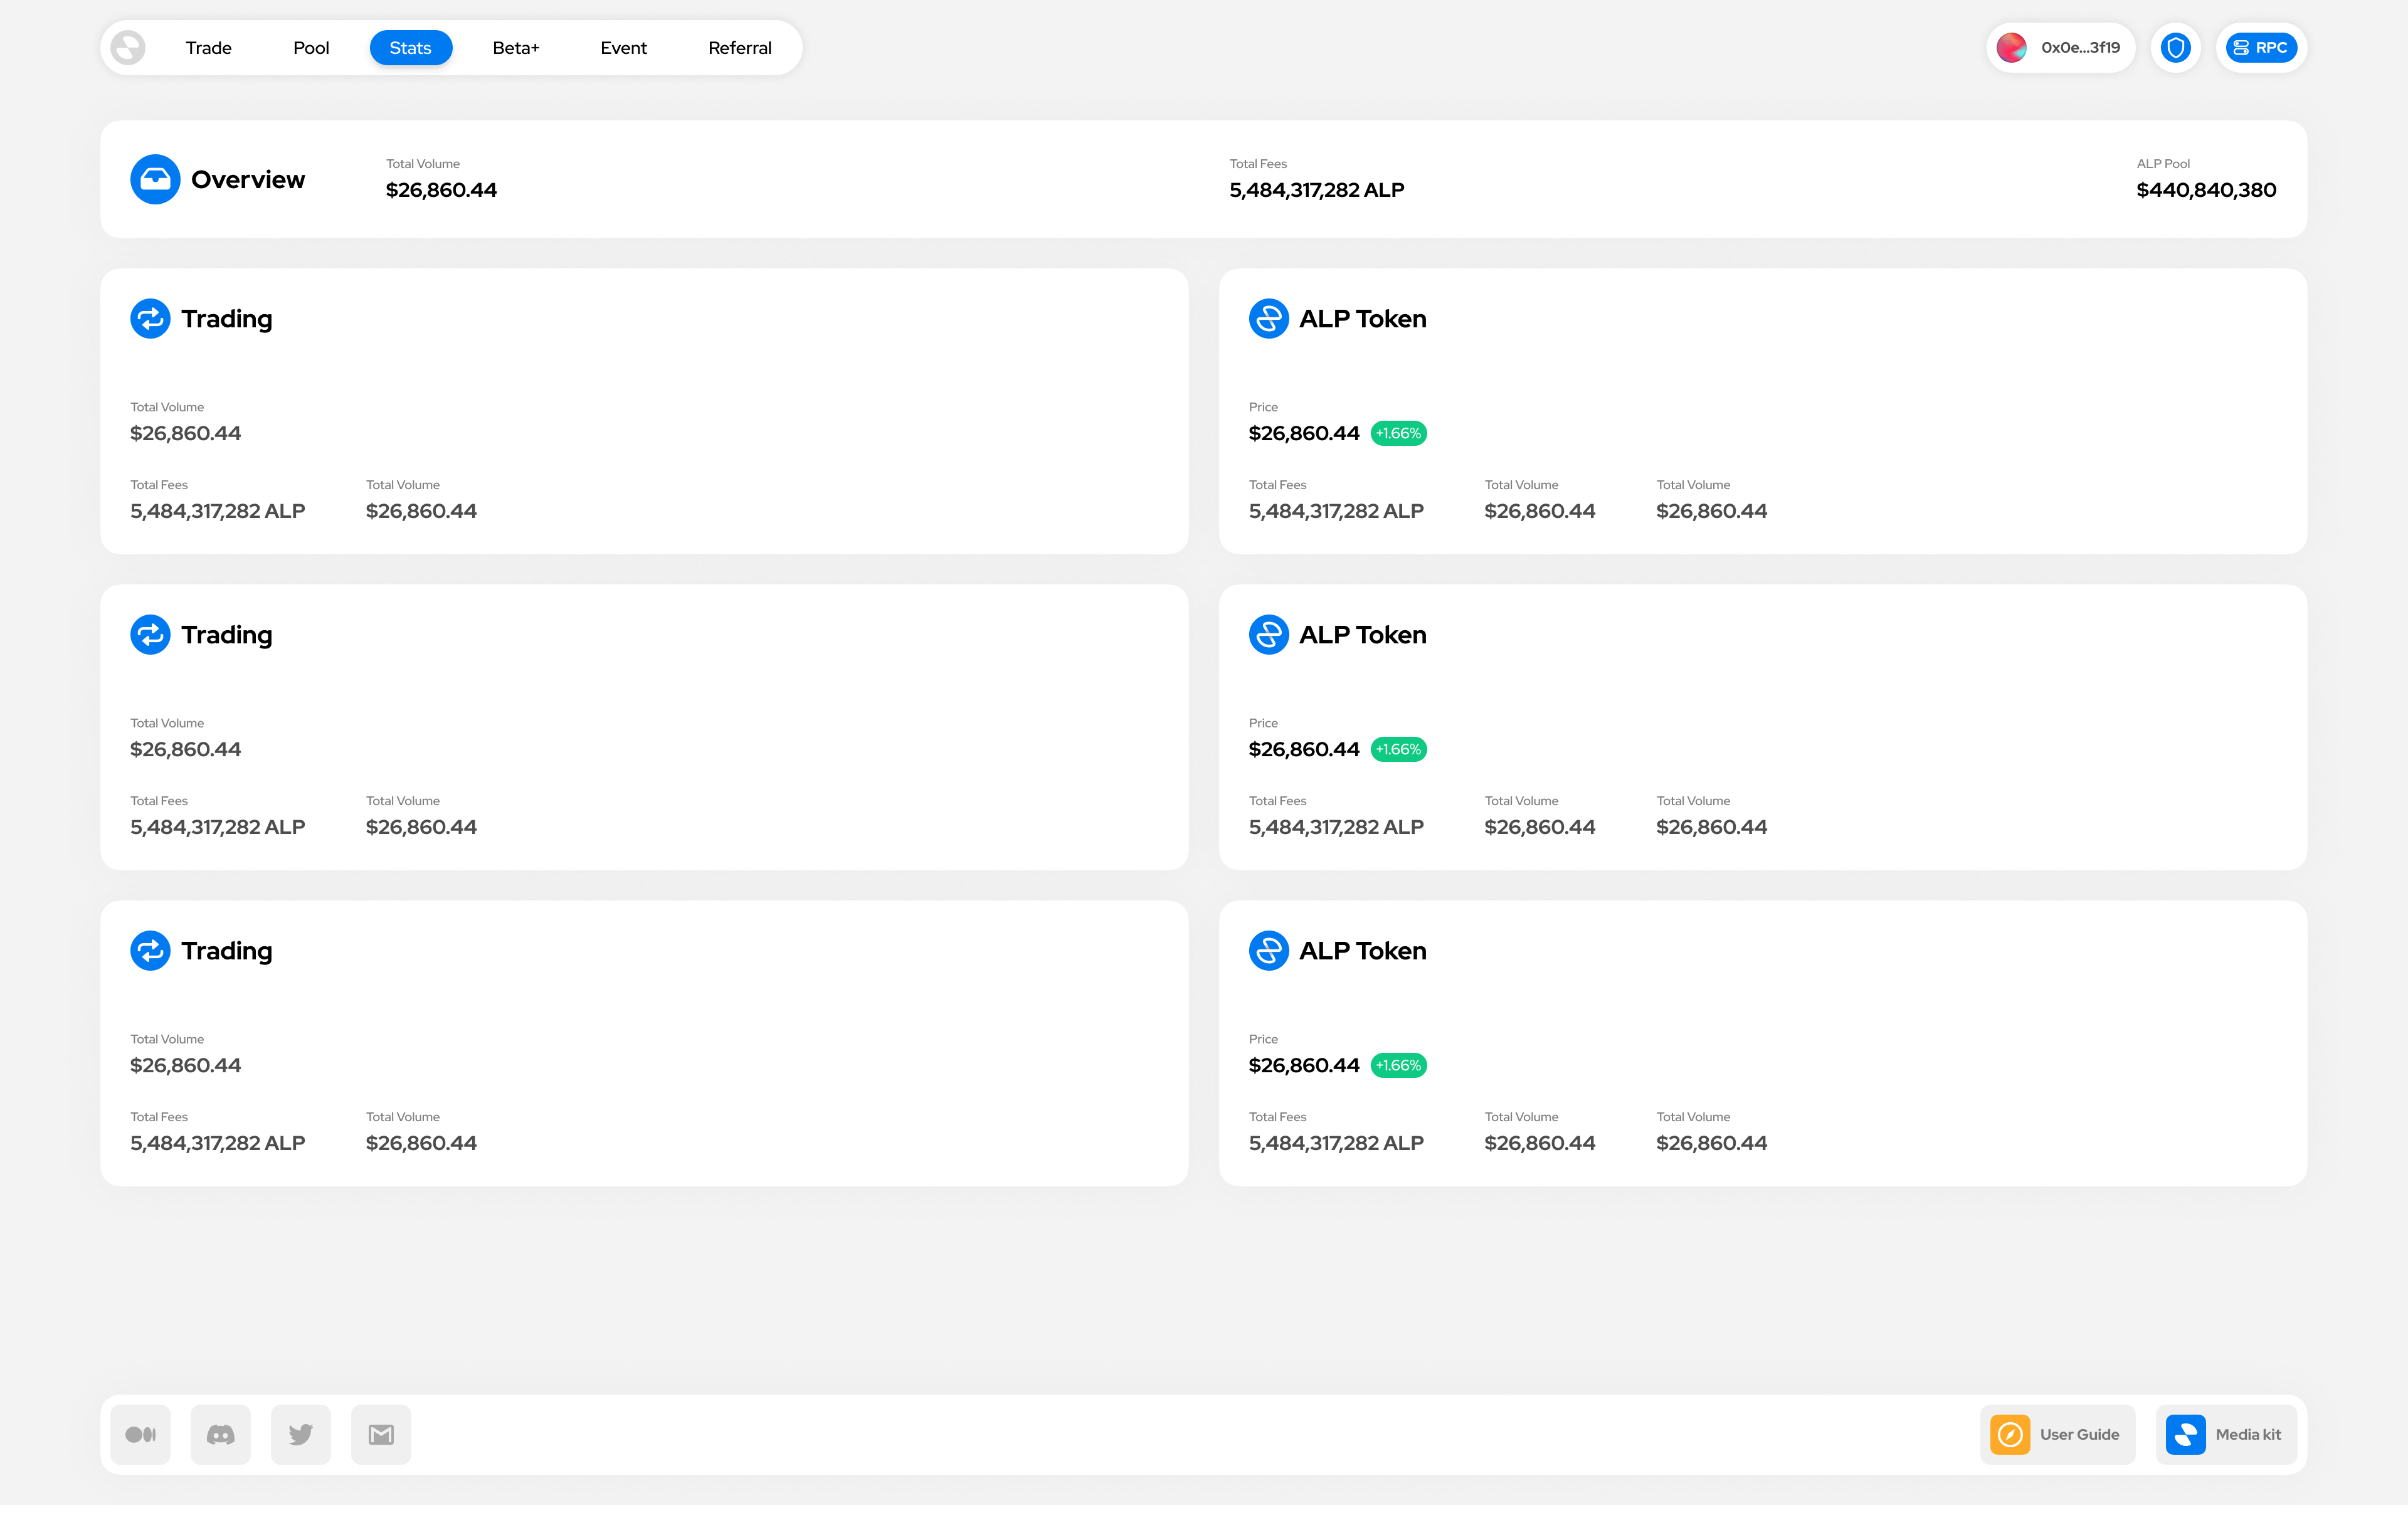This screenshot has width=2408, height=1525.
Task: Click the RPC button
Action: point(2261,48)
